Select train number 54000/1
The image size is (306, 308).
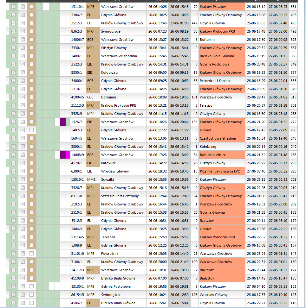click(x=78, y=81)
